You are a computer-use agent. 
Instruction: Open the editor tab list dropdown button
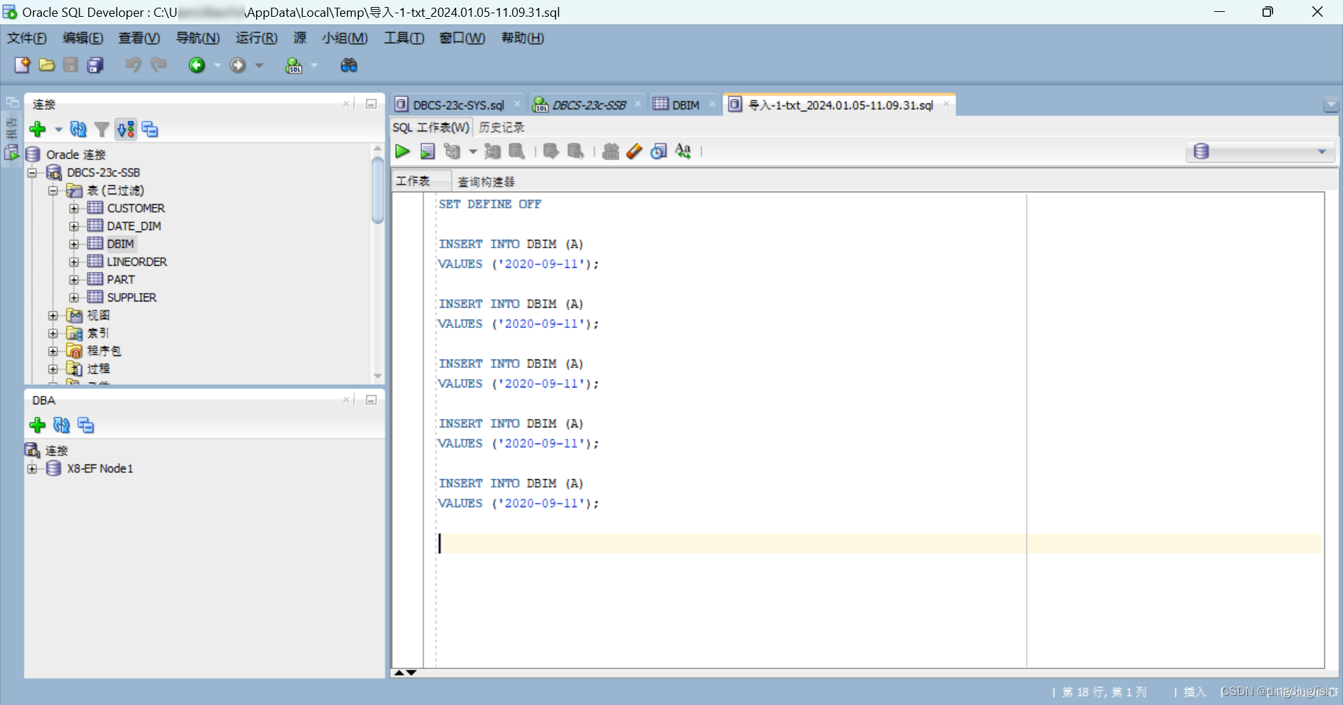(1330, 106)
